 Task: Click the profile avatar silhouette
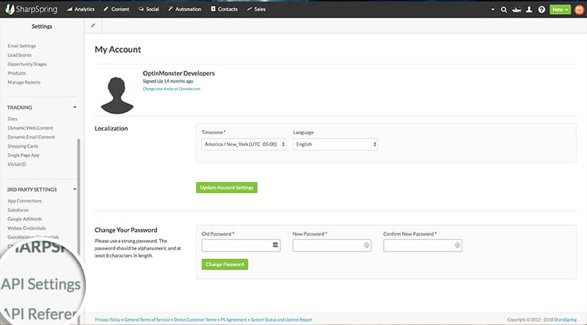pyautogui.click(x=117, y=95)
